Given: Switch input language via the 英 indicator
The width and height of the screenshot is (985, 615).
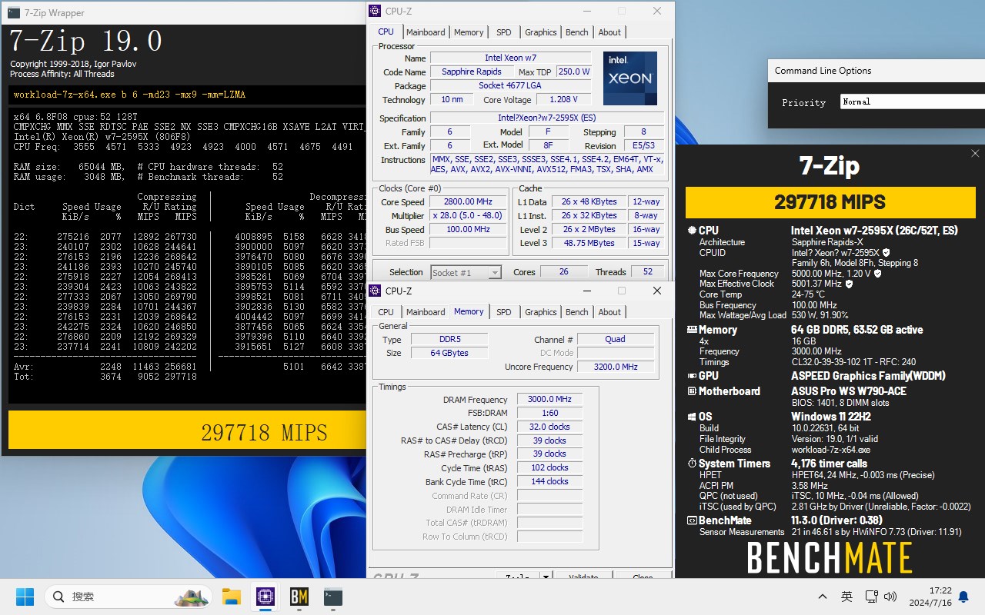Looking at the screenshot, I should coord(846,597).
